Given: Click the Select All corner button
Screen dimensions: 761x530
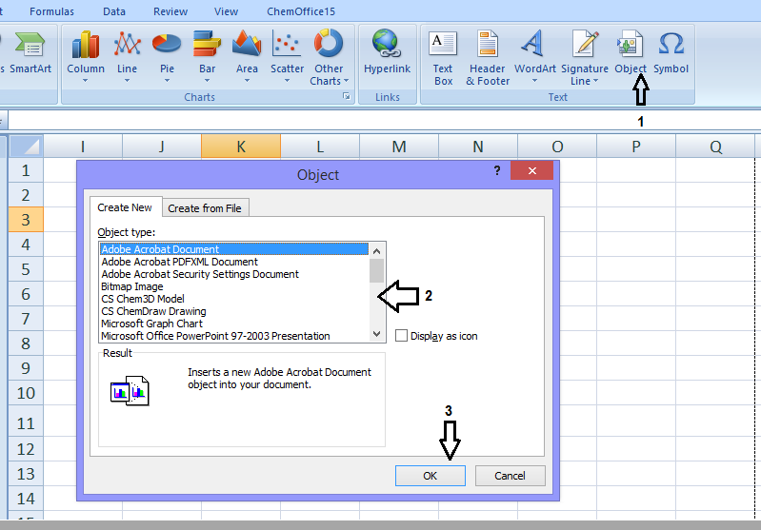Looking at the screenshot, I should (x=27, y=146).
